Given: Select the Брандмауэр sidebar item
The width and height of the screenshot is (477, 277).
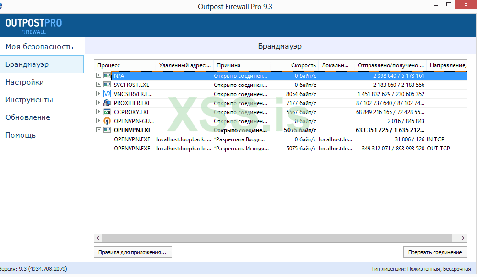Looking at the screenshot, I should pos(42,64).
